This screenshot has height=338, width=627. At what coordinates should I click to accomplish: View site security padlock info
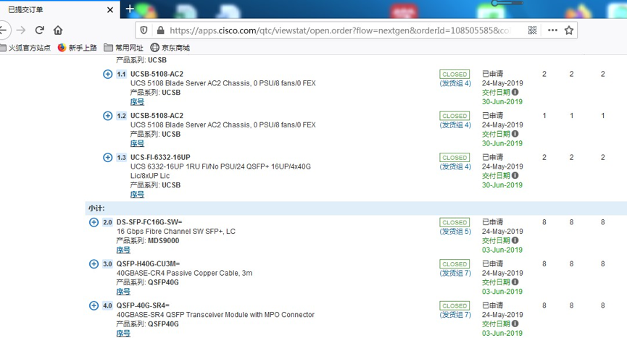pos(160,30)
